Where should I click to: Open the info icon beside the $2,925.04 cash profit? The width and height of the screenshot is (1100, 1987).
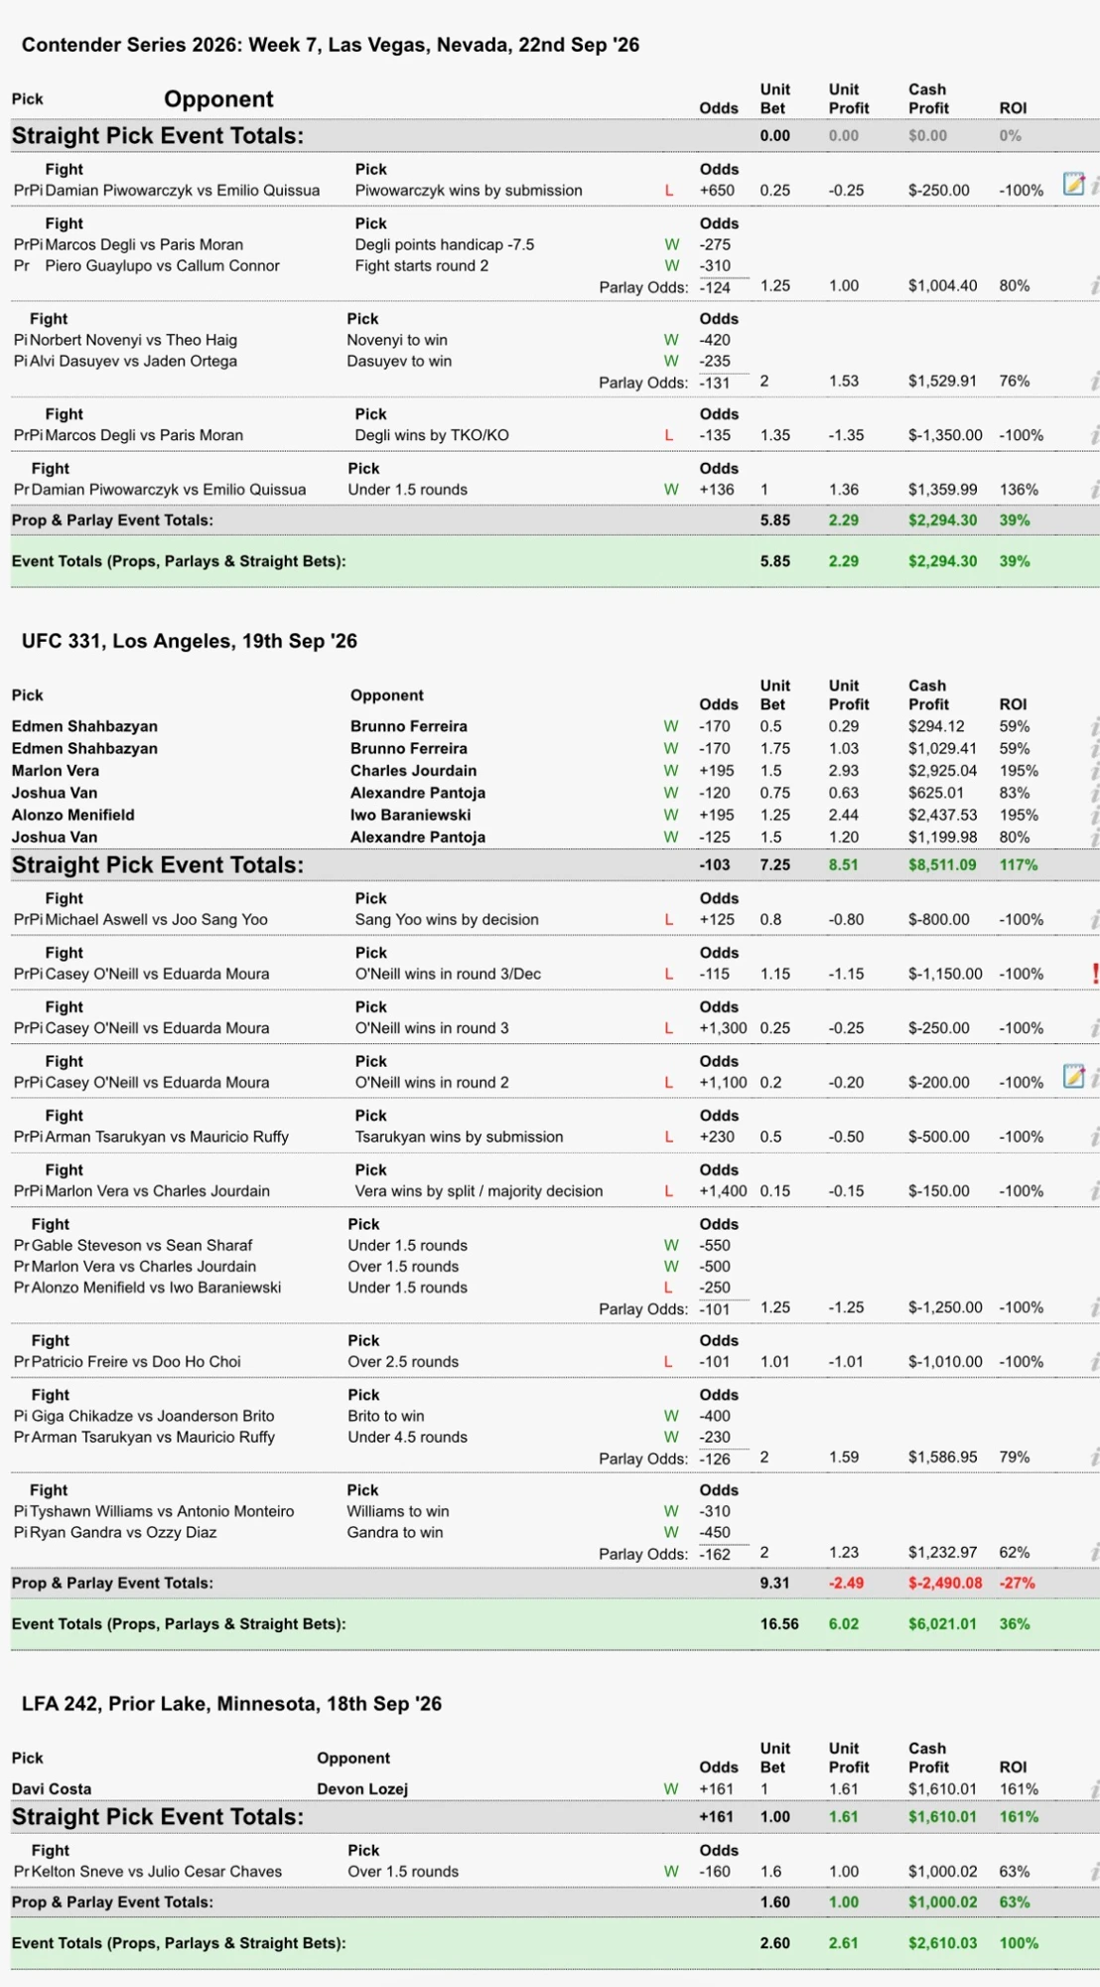click(x=1095, y=771)
